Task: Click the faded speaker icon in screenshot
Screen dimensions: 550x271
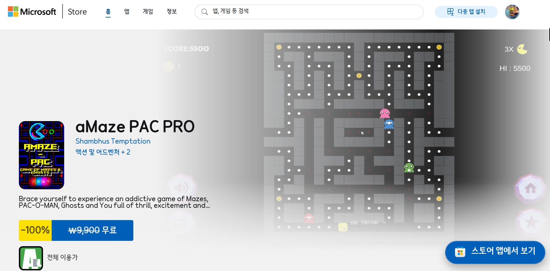Action: tap(181, 187)
